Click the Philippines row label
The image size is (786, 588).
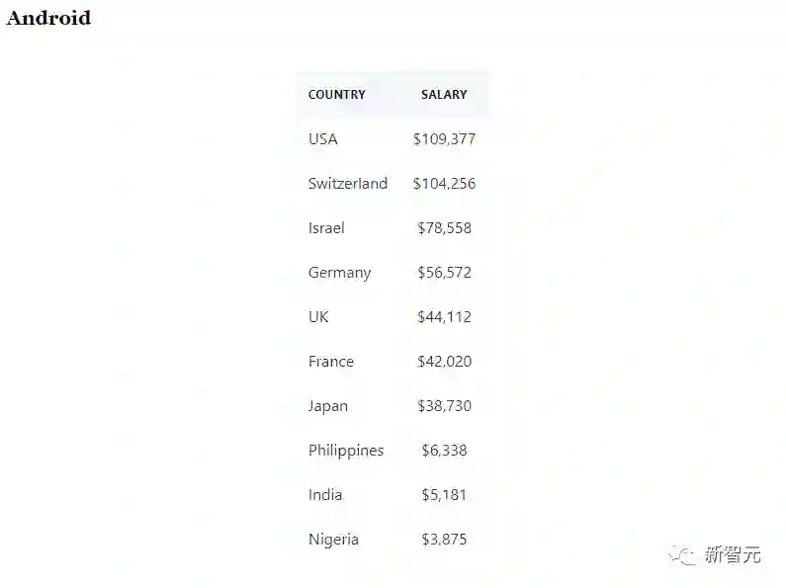[345, 451]
